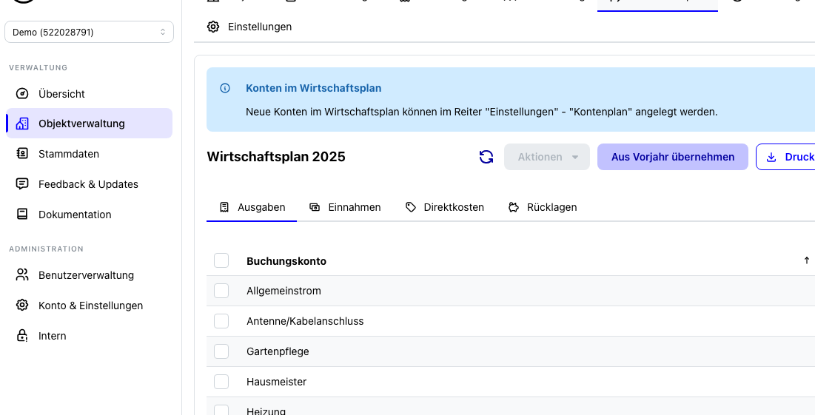Click the Buchungskonto column header
This screenshot has width=815, height=415.
pyautogui.click(x=286, y=260)
